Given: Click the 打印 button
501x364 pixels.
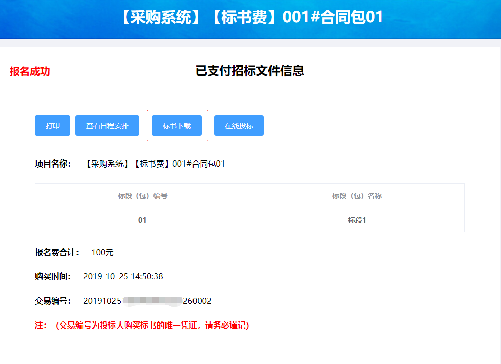Looking at the screenshot, I should click(53, 126).
